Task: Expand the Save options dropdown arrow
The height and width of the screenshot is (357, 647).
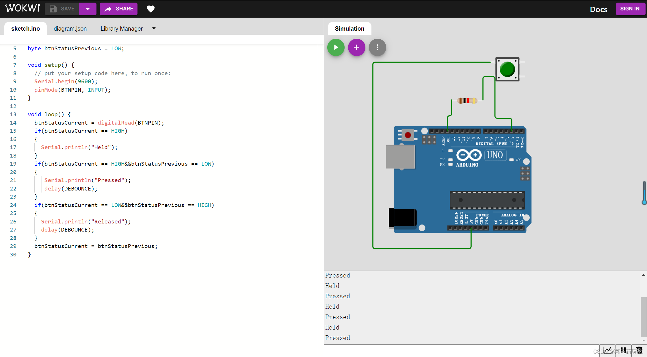Action: point(88,9)
